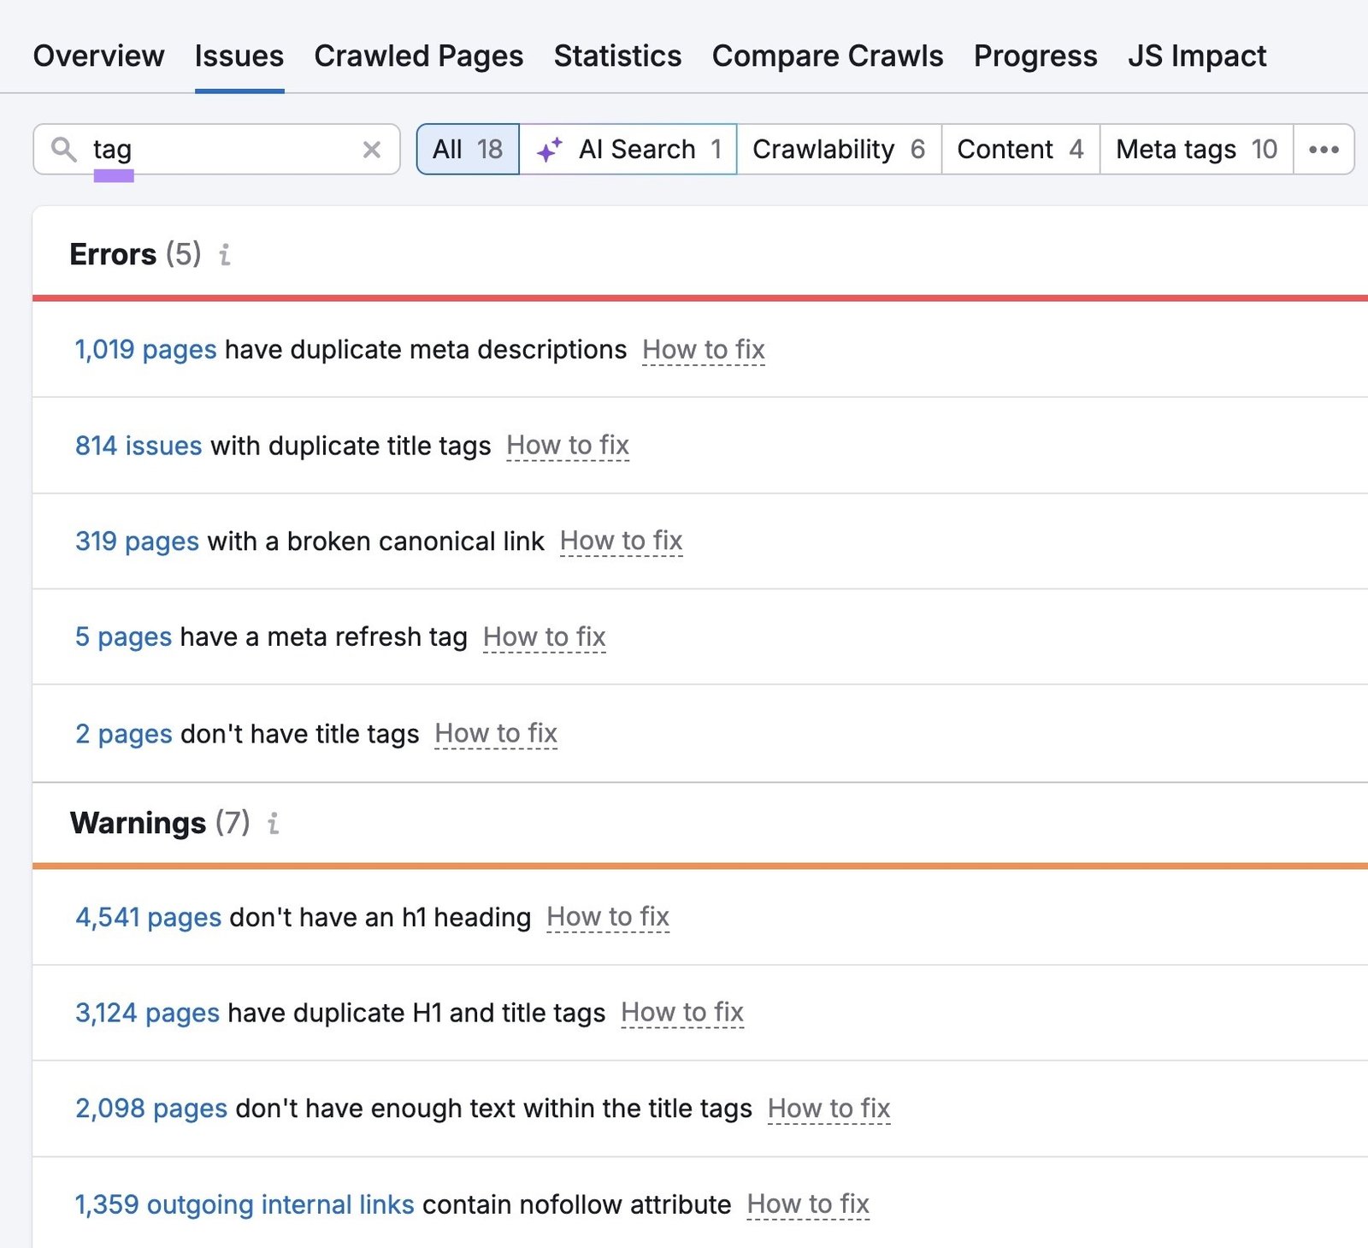The height and width of the screenshot is (1248, 1368).
Task: Show How to fix for short title text
Action: (x=829, y=1109)
